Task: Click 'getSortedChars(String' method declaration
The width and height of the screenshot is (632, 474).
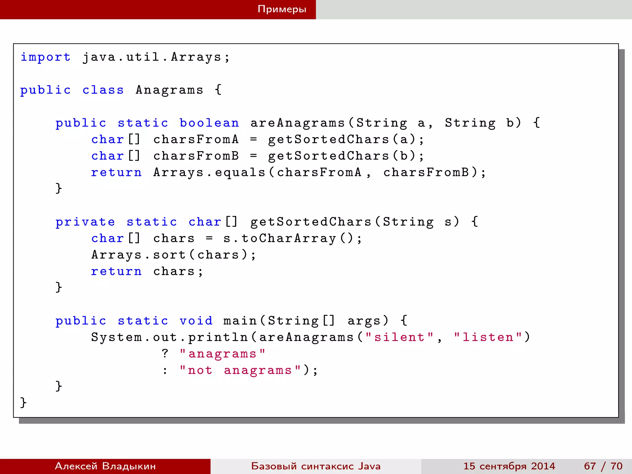Action: [342, 222]
